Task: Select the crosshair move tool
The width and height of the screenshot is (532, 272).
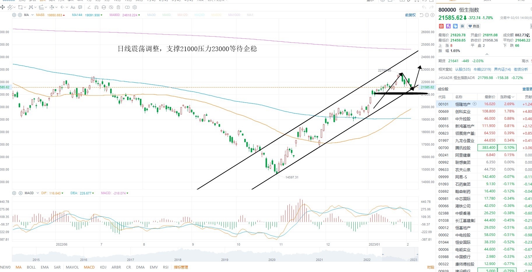Action: 2,7
